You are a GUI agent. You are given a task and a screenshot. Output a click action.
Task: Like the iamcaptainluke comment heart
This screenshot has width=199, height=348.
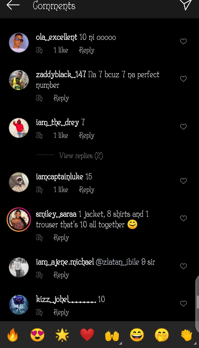point(184,181)
